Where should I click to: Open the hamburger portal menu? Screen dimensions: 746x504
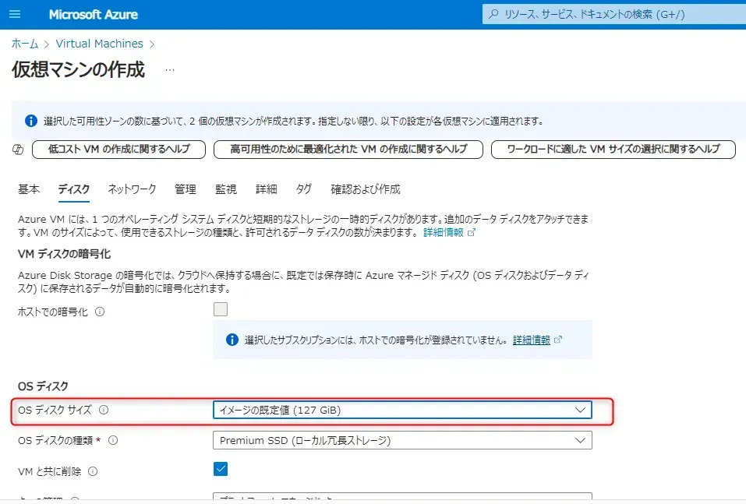pyautogui.click(x=16, y=15)
